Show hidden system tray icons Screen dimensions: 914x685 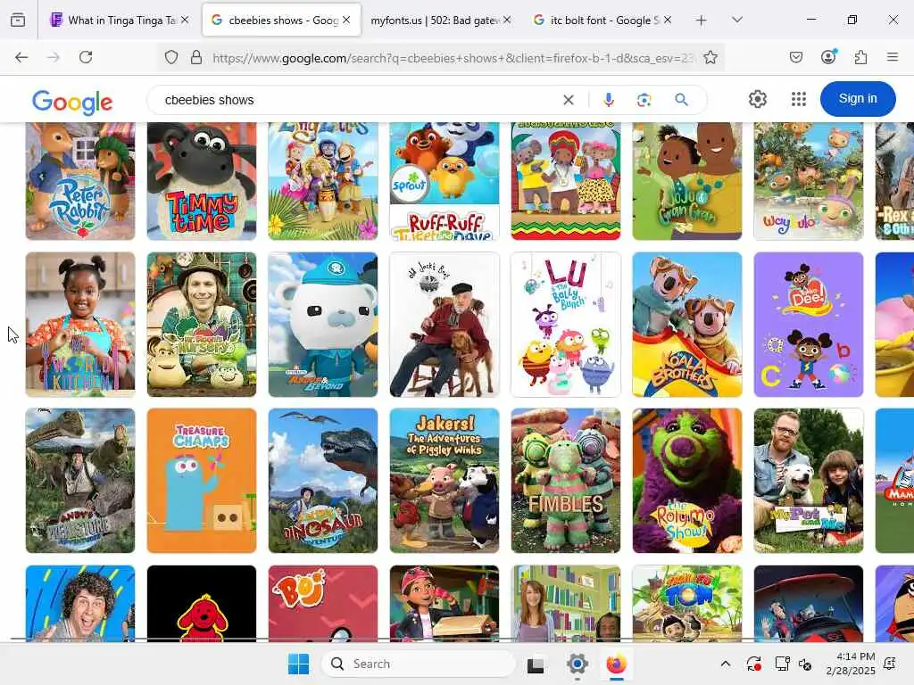[725, 664]
